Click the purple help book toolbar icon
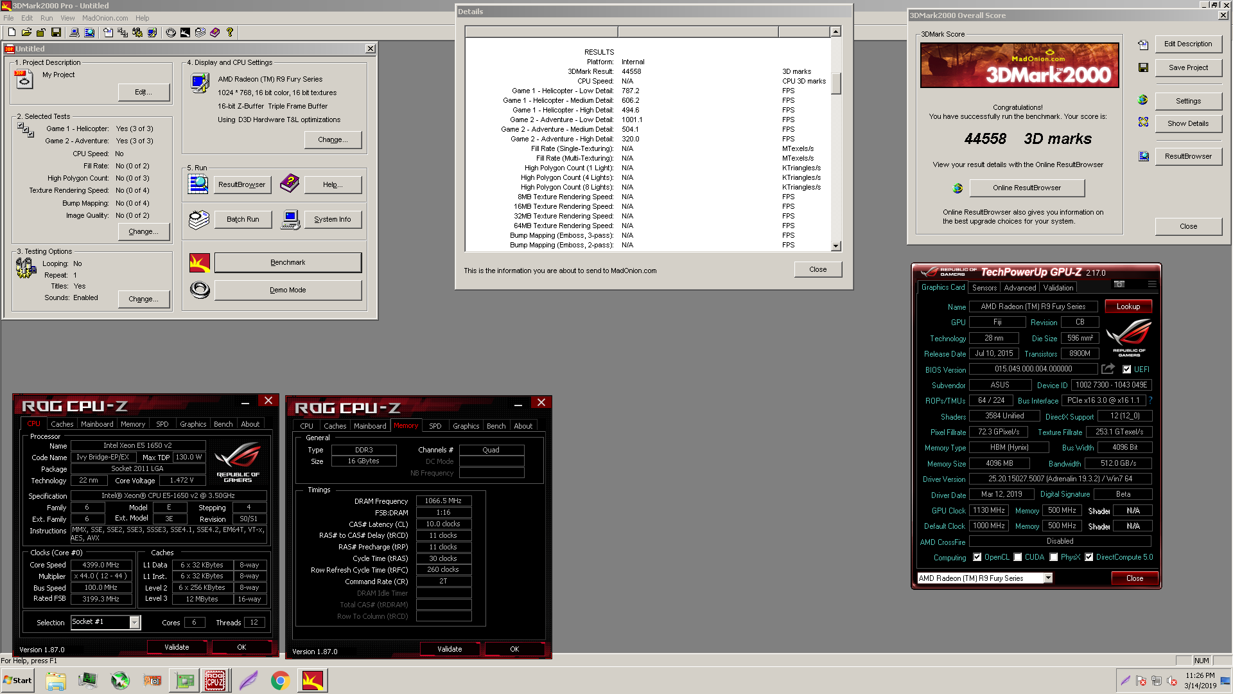Image resolution: width=1233 pixels, height=694 pixels. pyautogui.click(x=214, y=32)
